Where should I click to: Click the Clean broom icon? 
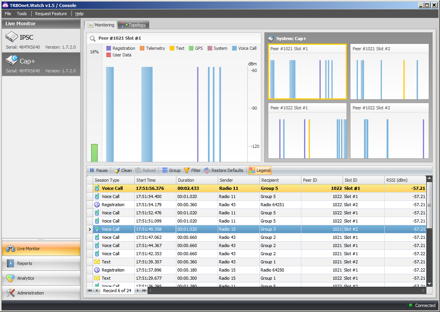click(x=117, y=170)
